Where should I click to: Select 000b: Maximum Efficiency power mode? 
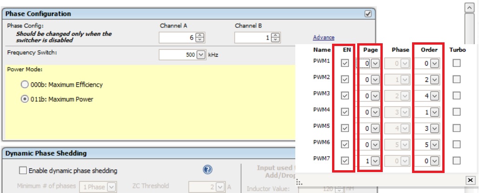pos(24,85)
